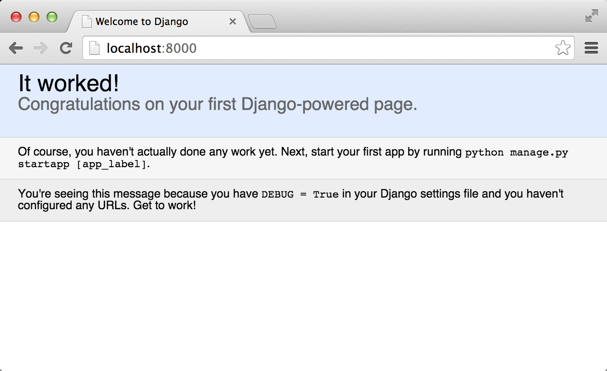Click the "startapp [app_label]" code text
The image size is (607, 371).
82,164
